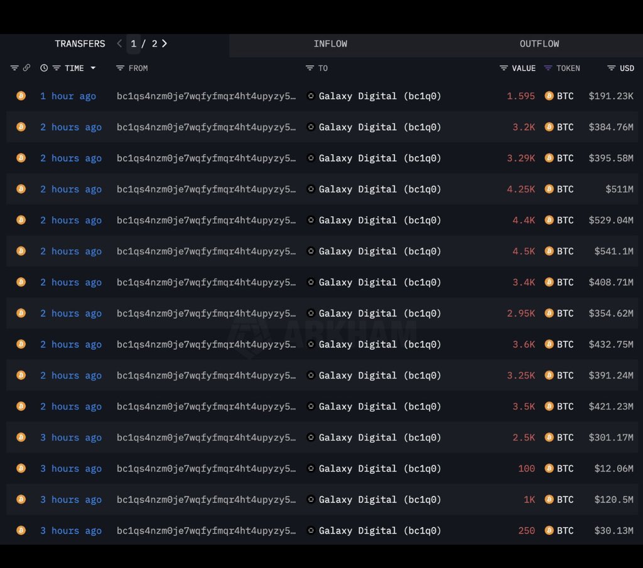The image size is (643, 568).
Task: Open the USD column filter
Action: tap(611, 68)
